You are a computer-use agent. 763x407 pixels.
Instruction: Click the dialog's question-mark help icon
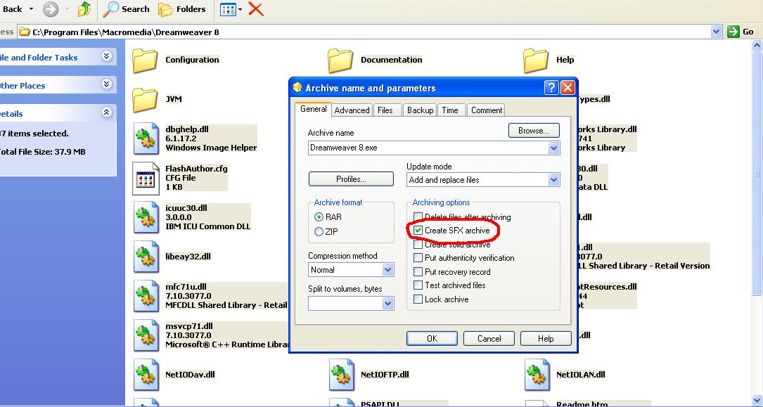click(x=551, y=88)
